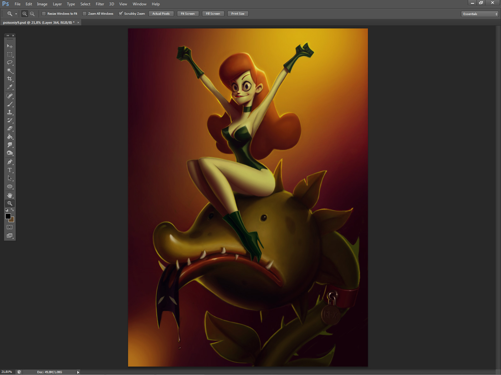Set the brown background color swatch
Image resolution: width=501 pixels, height=375 pixels.
coord(13,220)
